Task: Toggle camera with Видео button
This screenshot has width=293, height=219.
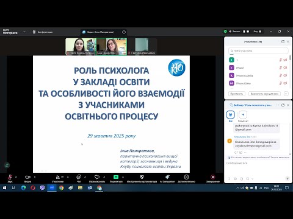Action: click(27, 178)
